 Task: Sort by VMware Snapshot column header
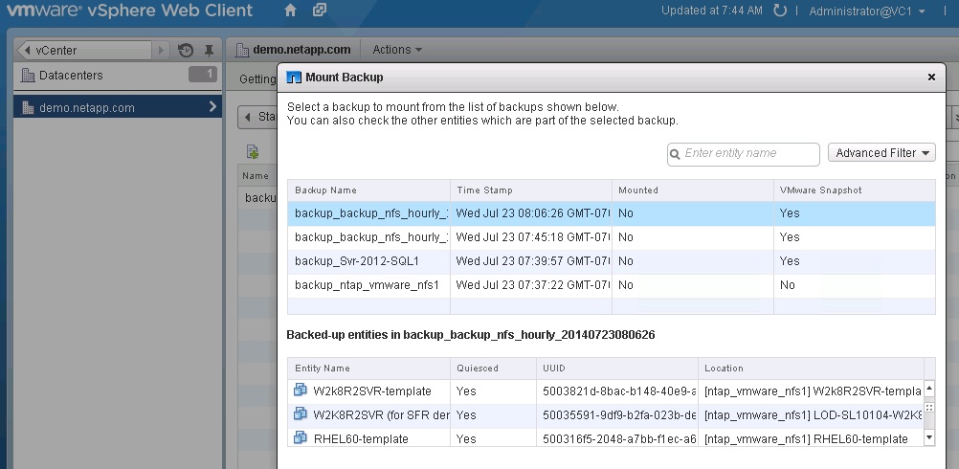click(855, 190)
